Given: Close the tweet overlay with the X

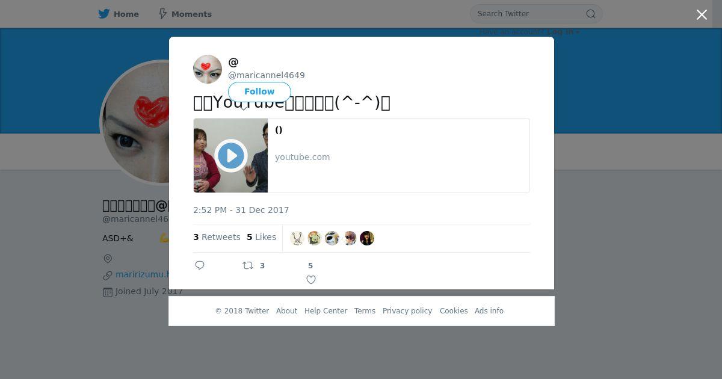Looking at the screenshot, I should [x=702, y=14].
